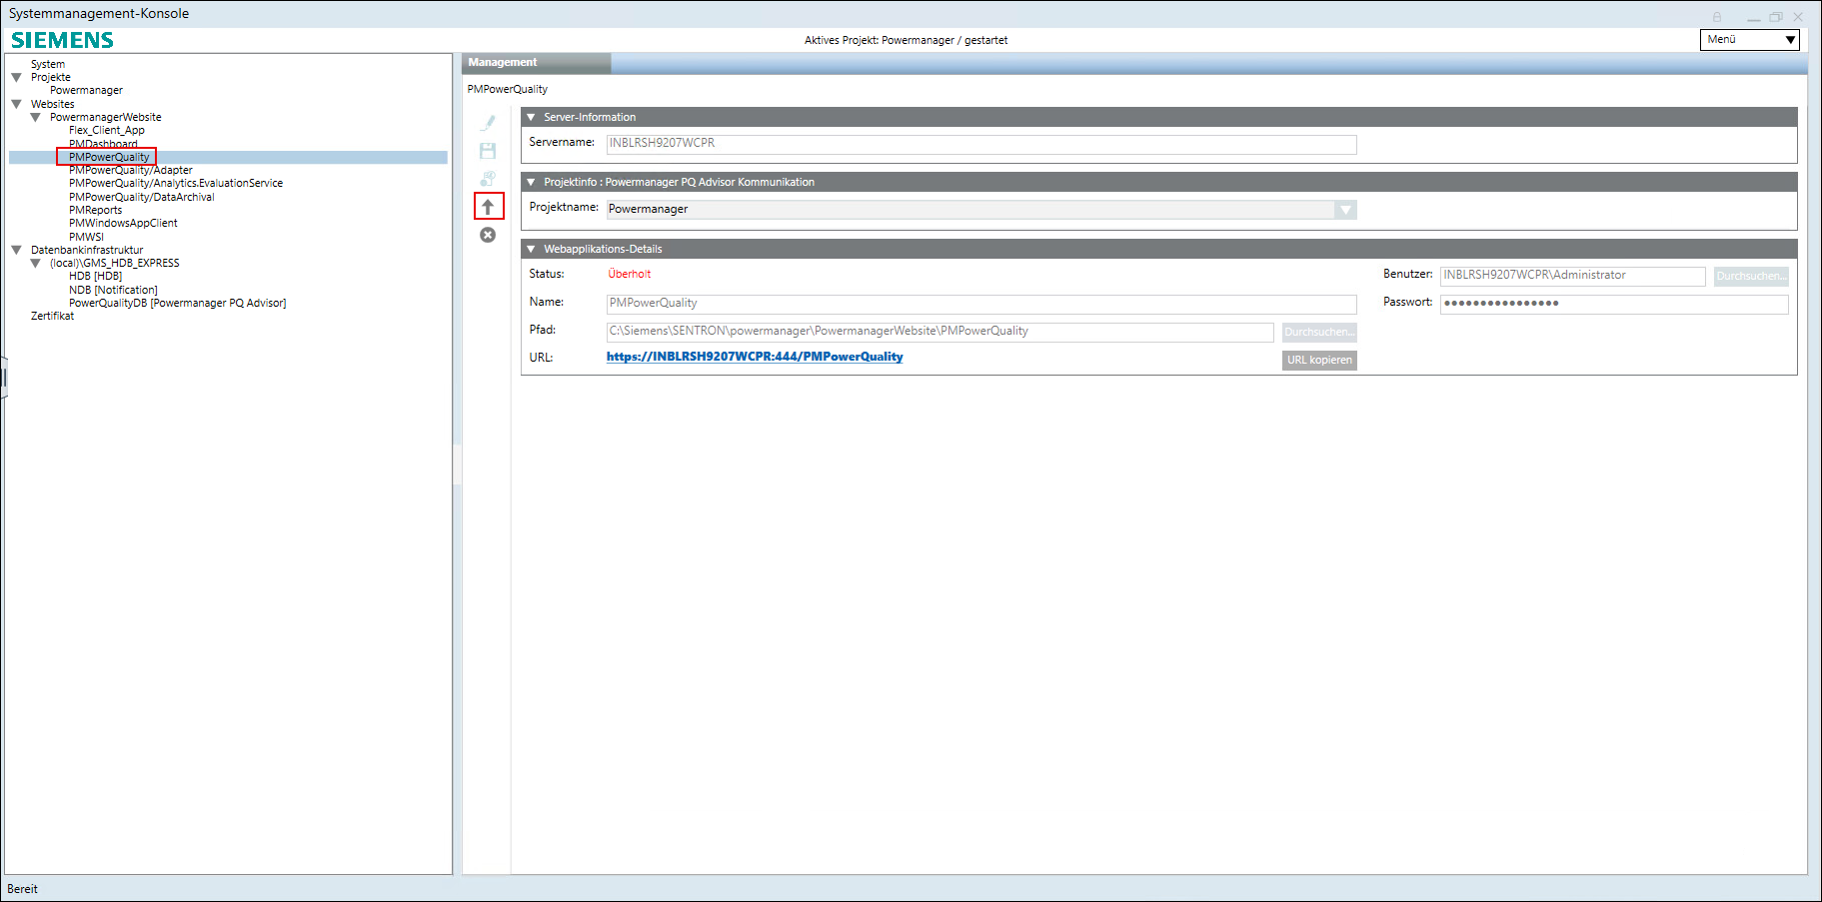The width and height of the screenshot is (1822, 902).
Task: Collapse the Webapplikations-Details section
Action: [x=532, y=249]
